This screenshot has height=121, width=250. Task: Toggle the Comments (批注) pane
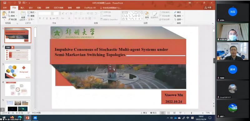(153, 113)
